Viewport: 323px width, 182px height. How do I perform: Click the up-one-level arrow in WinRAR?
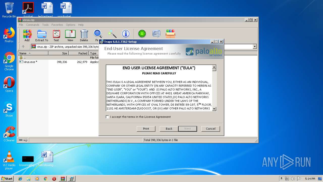coord(23,47)
